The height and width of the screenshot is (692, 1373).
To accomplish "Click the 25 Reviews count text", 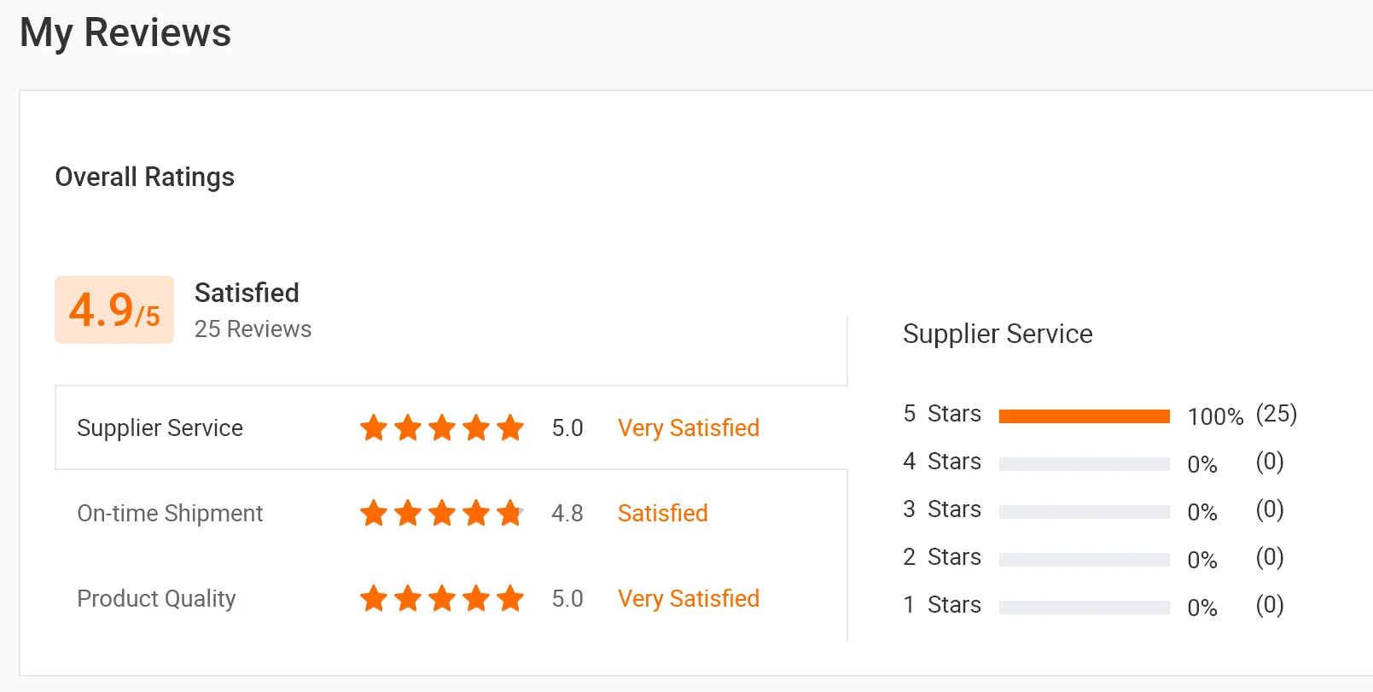I will tap(253, 329).
